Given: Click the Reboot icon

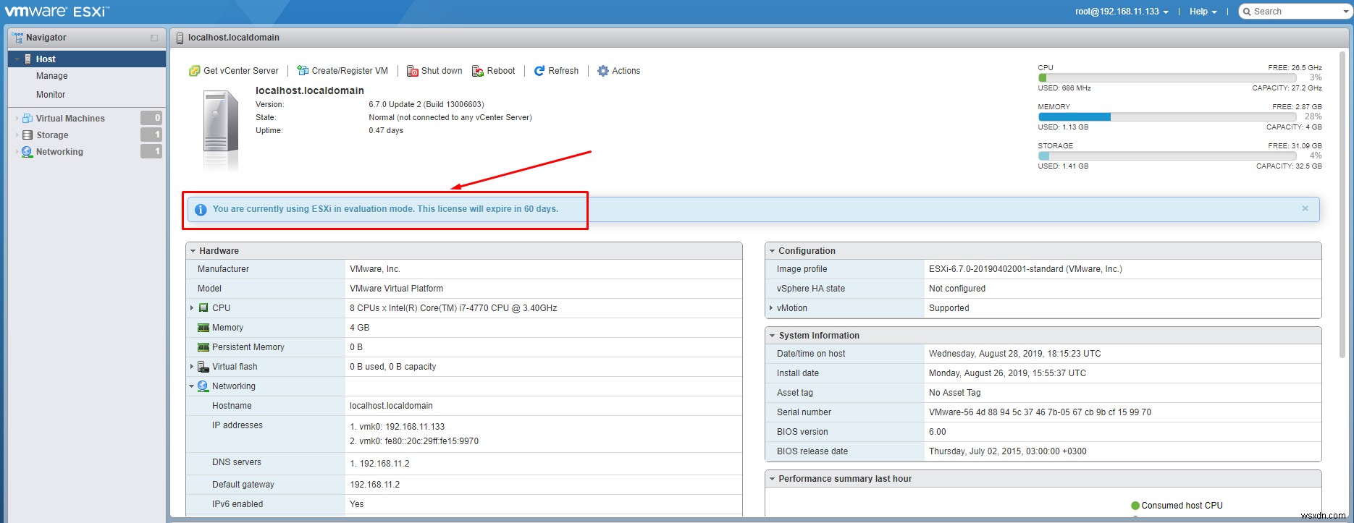Looking at the screenshot, I should [x=478, y=71].
